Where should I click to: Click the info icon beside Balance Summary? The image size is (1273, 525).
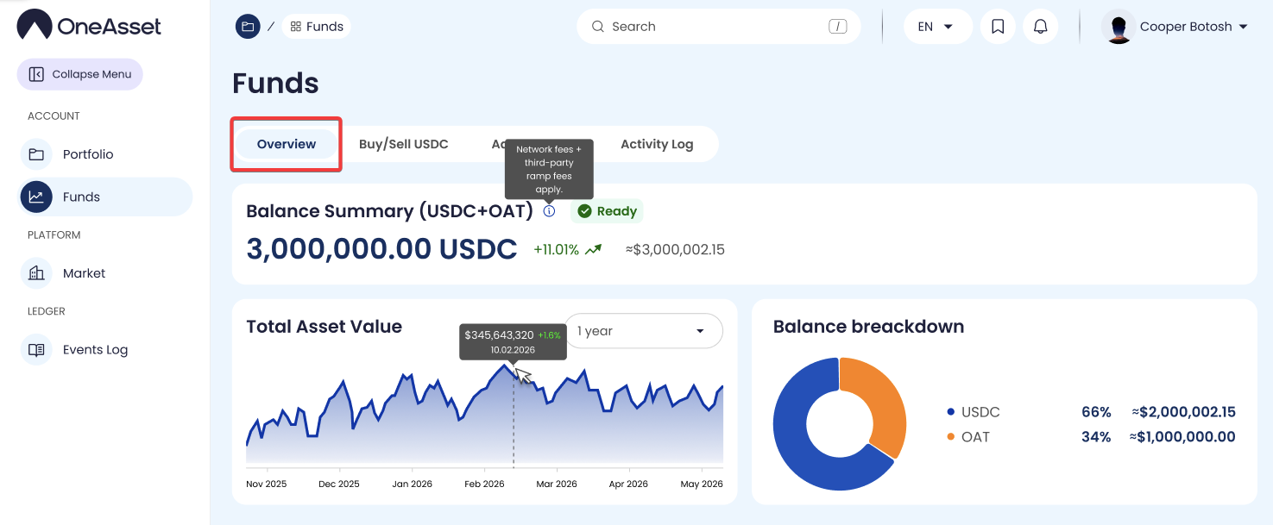[550, 211]
